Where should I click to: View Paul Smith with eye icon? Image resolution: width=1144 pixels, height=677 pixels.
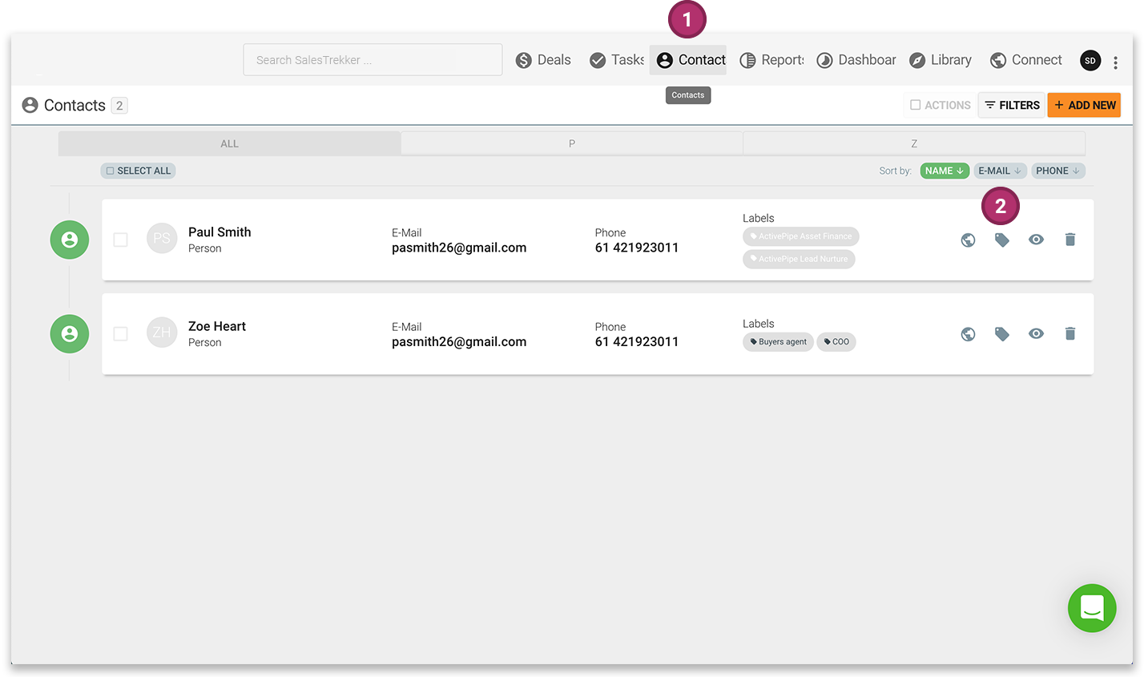(1036, 240)
